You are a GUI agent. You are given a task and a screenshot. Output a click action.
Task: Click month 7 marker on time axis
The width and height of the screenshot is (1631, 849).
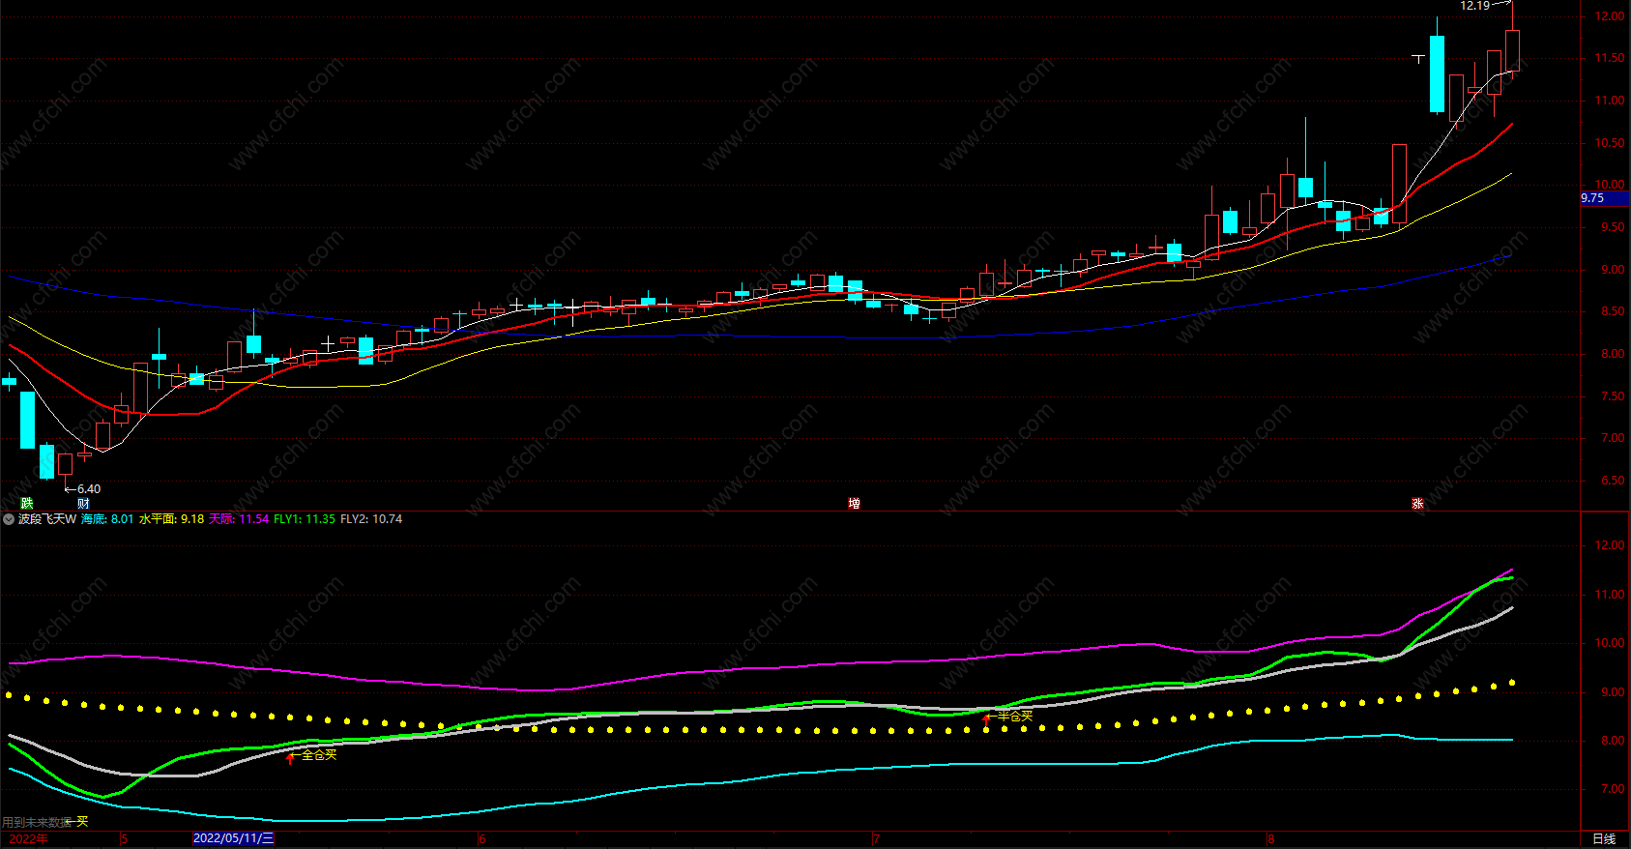tap(876, 838)
